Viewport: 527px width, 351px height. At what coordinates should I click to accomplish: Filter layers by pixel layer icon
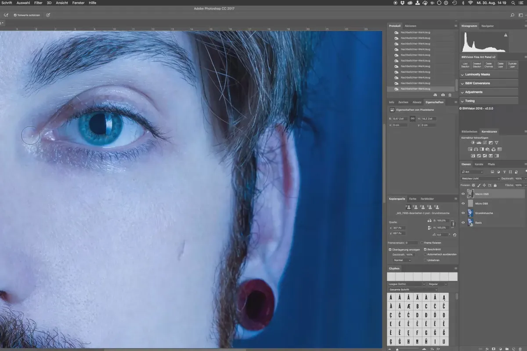pyautogui.click(x=492, y=172)
